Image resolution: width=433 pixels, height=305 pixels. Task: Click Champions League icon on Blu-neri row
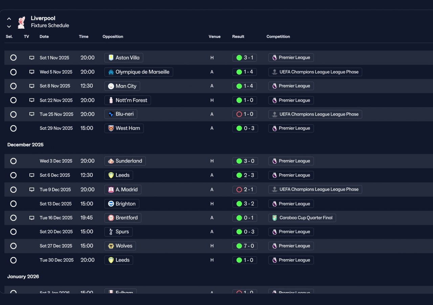coord(274,114)
